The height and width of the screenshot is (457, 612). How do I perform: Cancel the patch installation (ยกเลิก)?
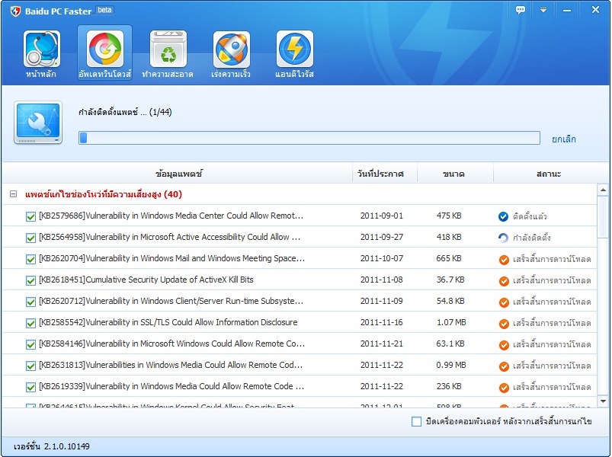[x=563, y=139]
